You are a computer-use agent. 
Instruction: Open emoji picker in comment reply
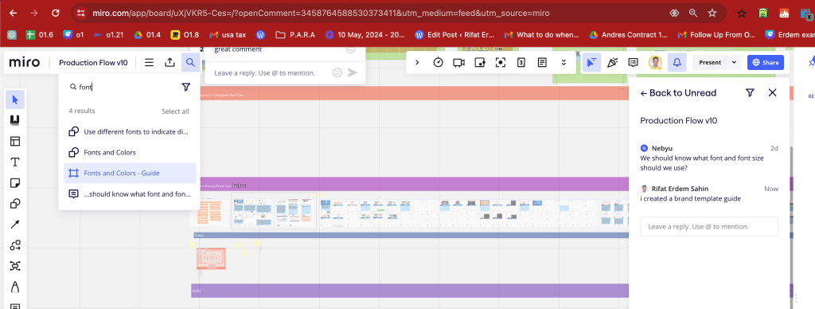click(337, 72)
